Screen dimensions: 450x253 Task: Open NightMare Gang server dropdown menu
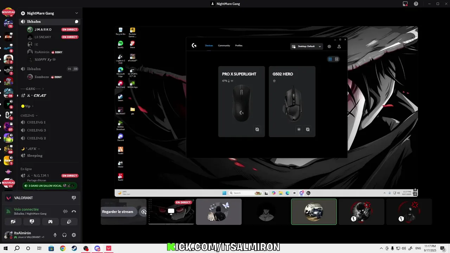tap(77, 13)
